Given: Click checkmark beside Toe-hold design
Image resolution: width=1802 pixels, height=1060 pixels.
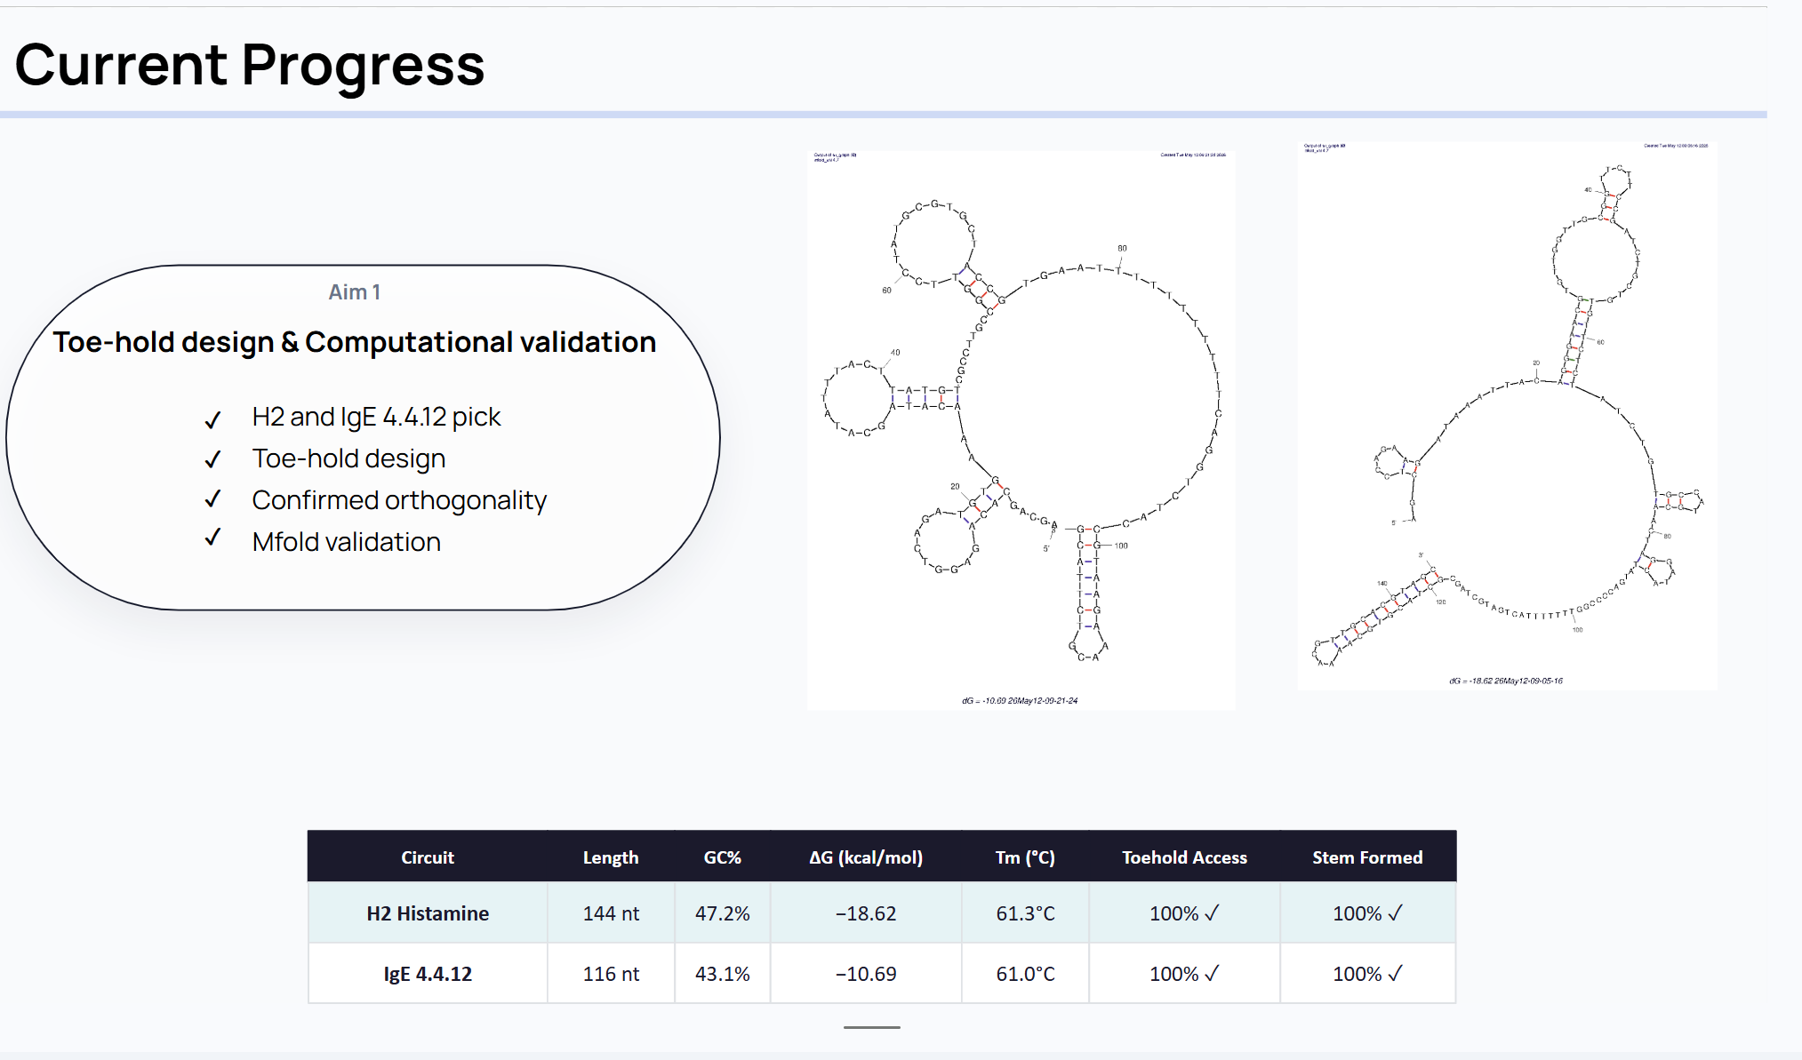Looking at the screenshot, I should pyautogui.click(x=212, y=459).
